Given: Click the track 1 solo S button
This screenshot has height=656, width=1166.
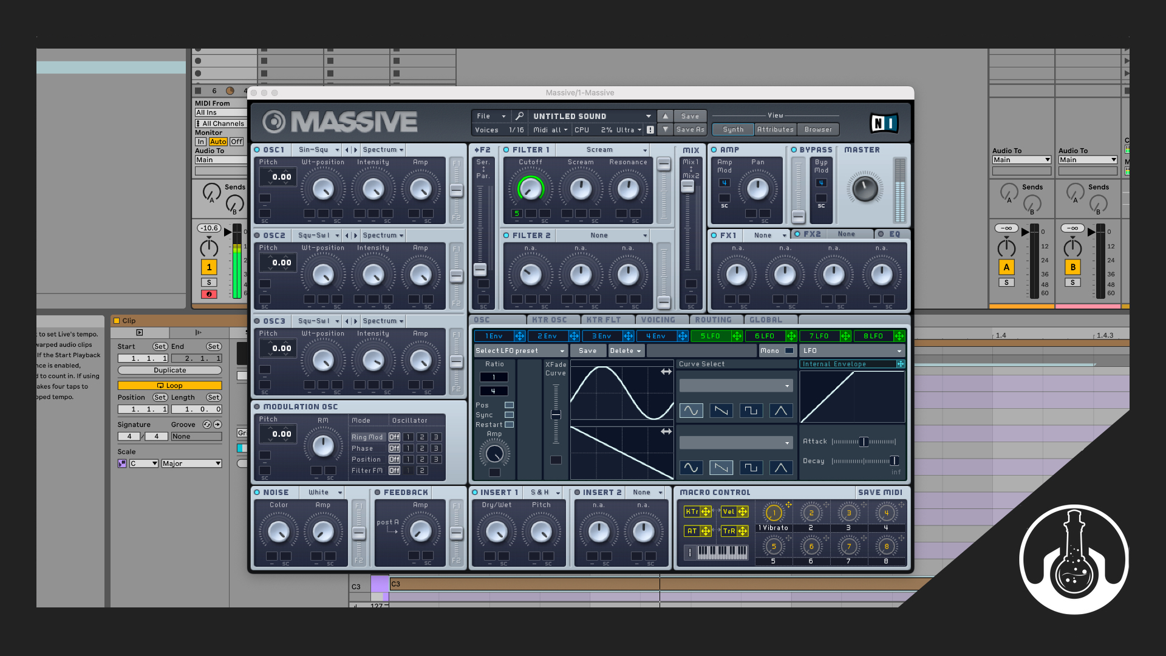Looking at the screenshot, I should (x=209, y=282).
